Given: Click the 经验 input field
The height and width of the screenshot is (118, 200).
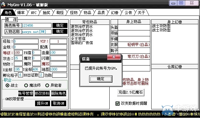Looking at the screenshot, I should tap(26, 41).
